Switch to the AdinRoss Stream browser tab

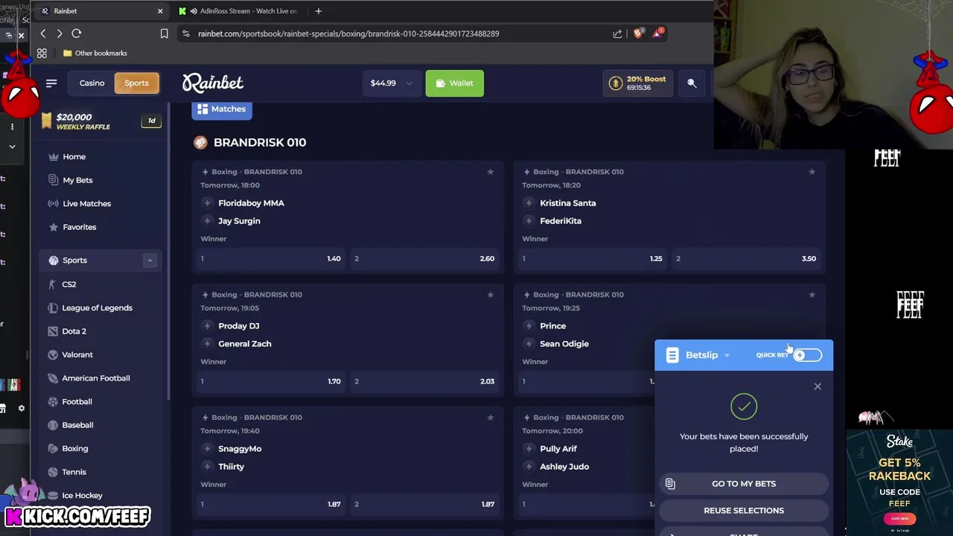point(241,11)
